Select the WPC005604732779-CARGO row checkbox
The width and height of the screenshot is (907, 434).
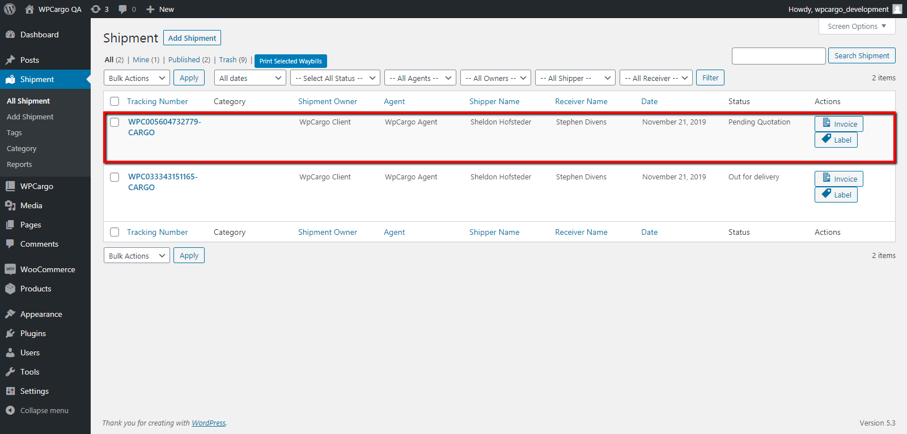(x=115, y=122)
